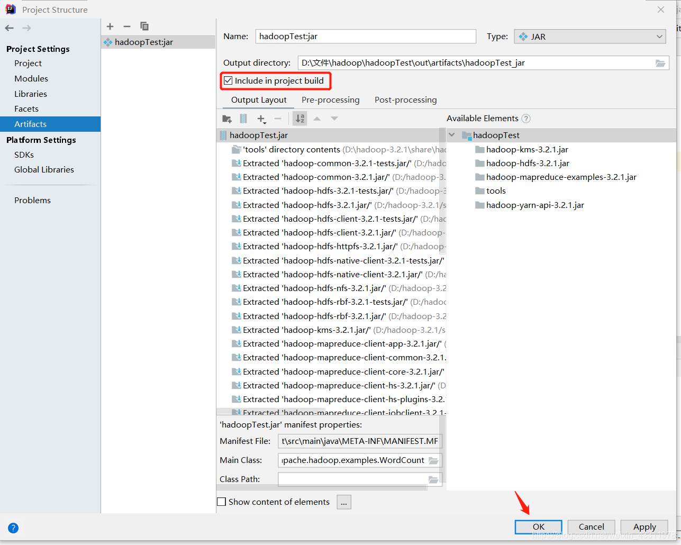
Task: Open Add Copy of dropdown plus icon
Action: [261, 119]
